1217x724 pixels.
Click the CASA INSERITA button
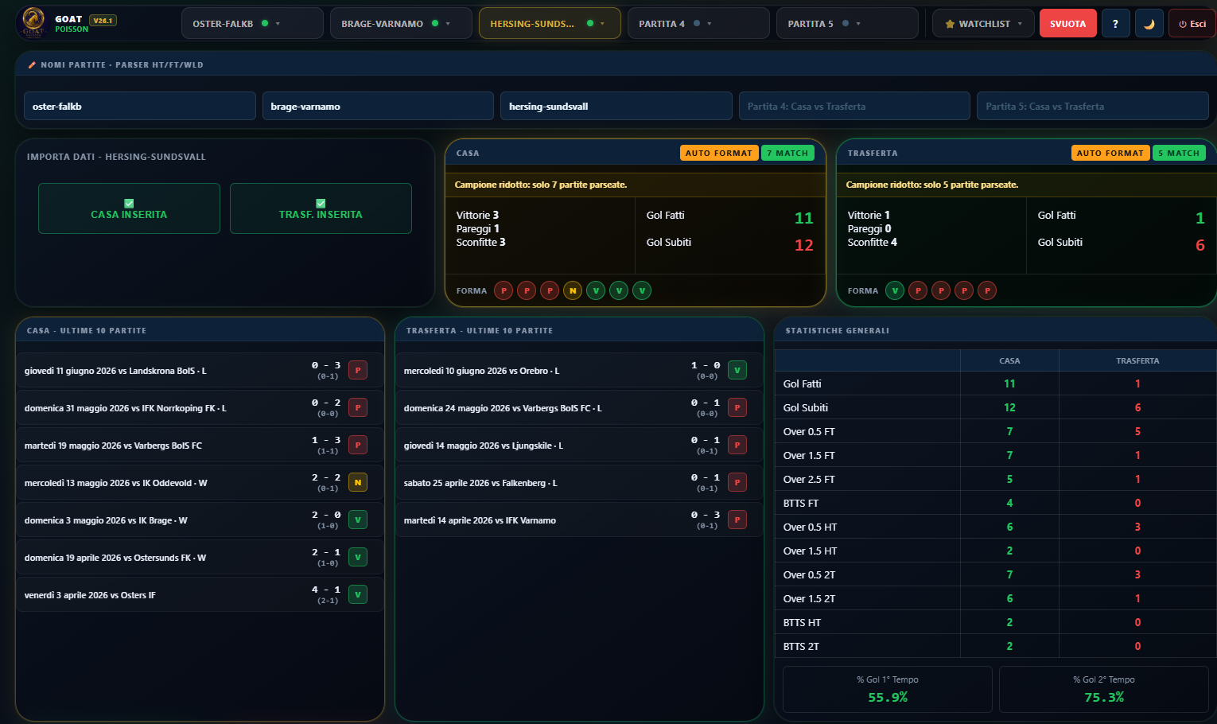pos(129,208)
